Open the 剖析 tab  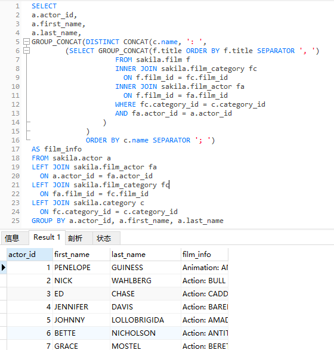(79, 238)
